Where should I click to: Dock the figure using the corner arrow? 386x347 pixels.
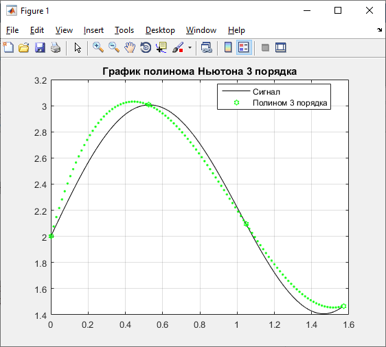(x=379, y=29)
